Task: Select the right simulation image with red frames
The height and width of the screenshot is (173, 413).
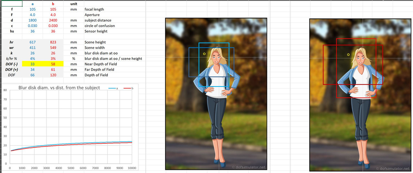Action: [360, 95]
